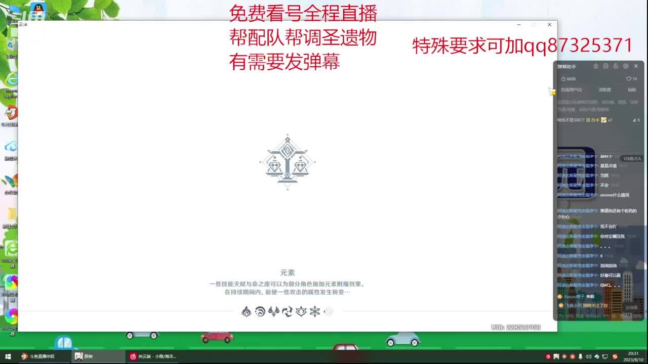This screenshot has width=648, height=364.
Task: Click the Pyro element icon on loading bar
Action: 247,311
